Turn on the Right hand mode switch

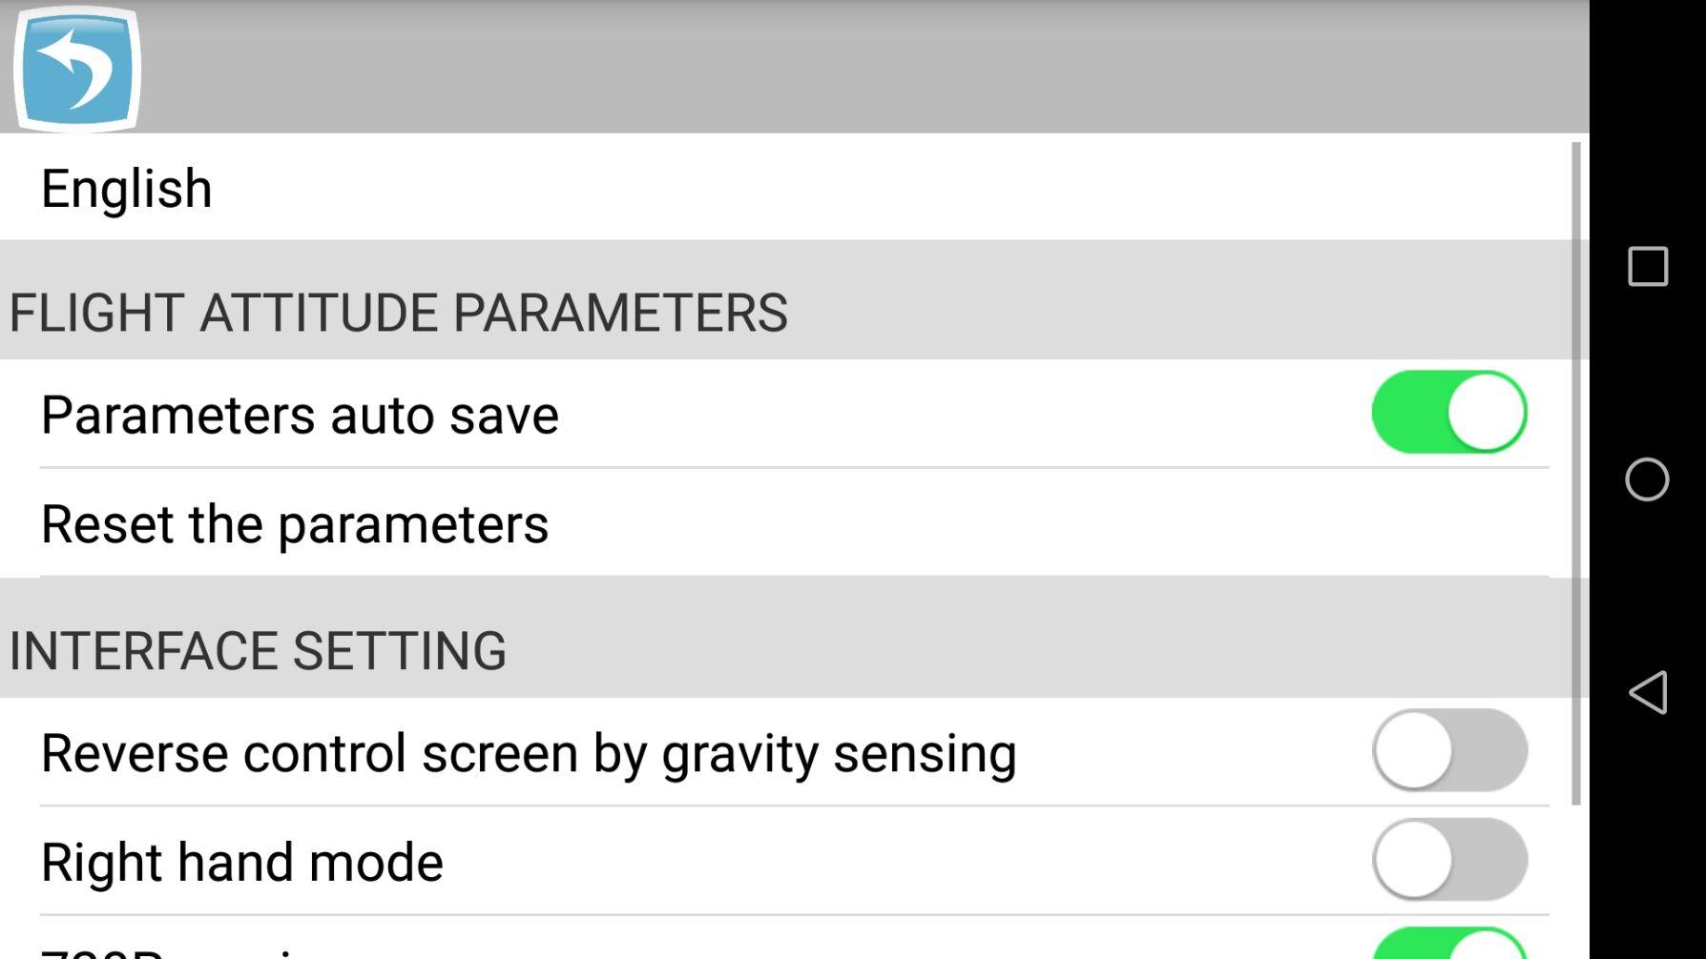1448,860
